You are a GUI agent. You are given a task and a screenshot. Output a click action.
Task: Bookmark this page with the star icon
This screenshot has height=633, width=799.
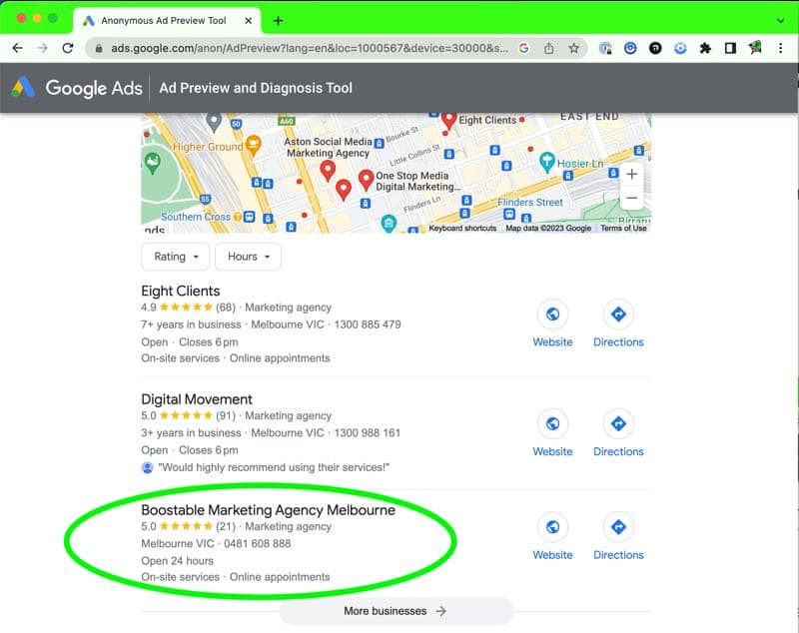pyautogui.click(x=574, y=48)
